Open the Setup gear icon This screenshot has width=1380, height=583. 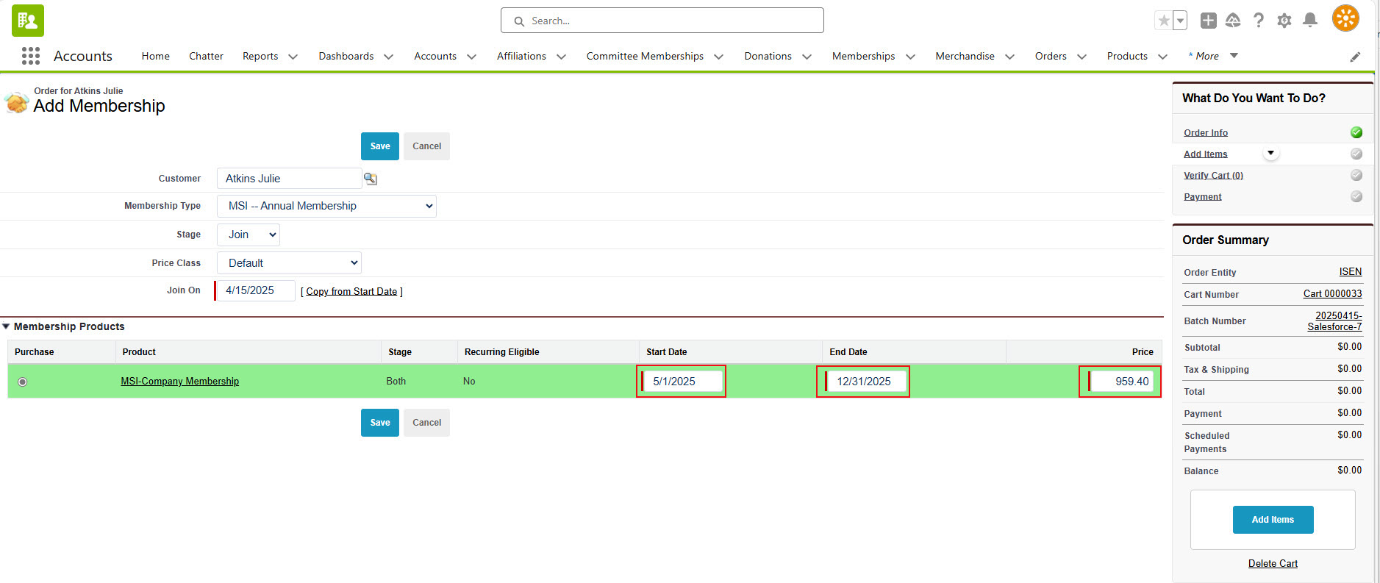click(1284, 21)
